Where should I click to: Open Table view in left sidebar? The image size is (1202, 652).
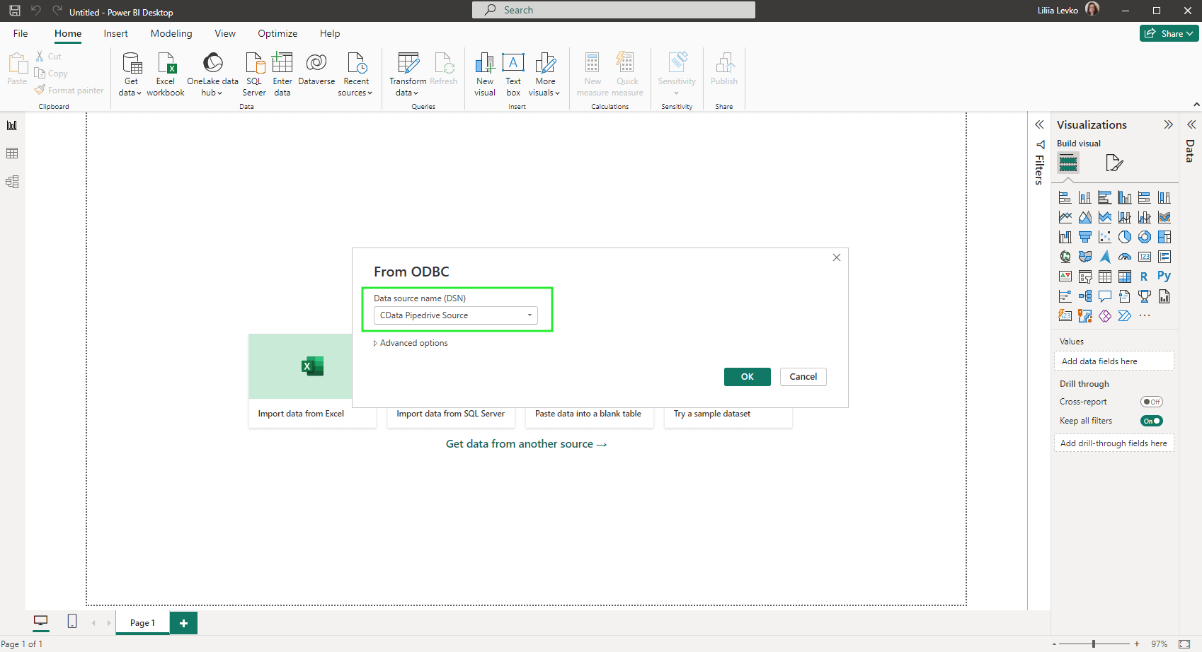point(12,153)
